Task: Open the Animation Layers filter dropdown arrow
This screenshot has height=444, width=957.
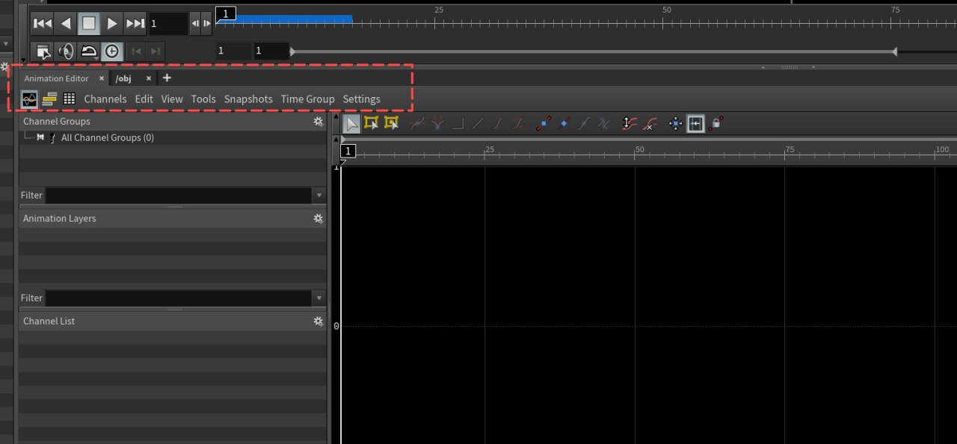Action: [319, 298]
